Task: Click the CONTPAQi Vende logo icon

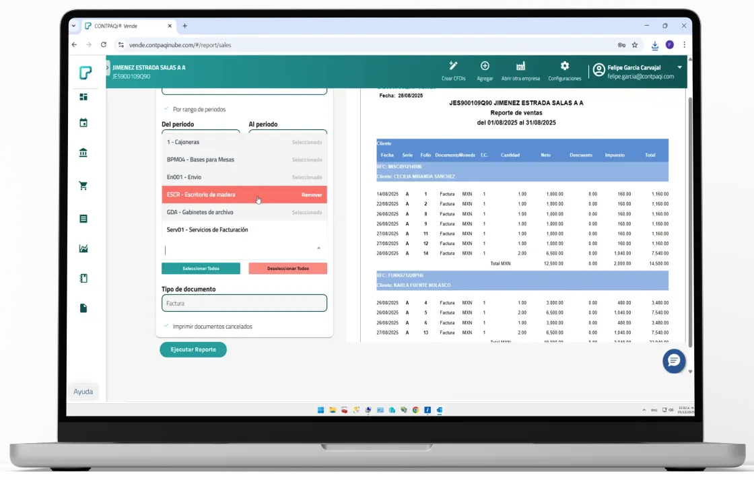Action: [85, 73]
